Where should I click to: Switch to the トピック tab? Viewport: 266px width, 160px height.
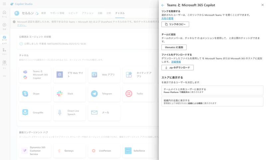tap(73, 13)
